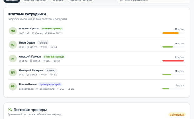Click the phone number ending 30-11
This screenshot has width=194, height=119.
click(x=53, y=33)
